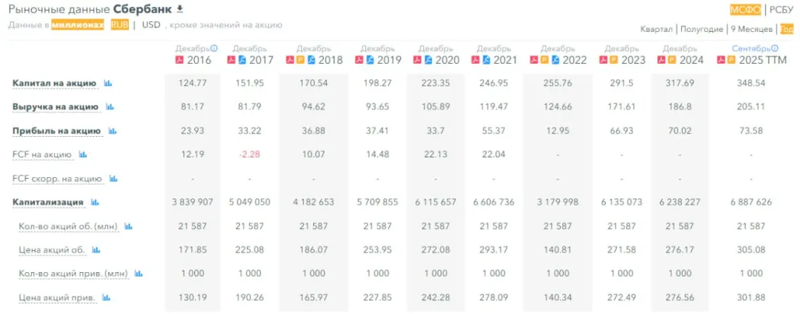Download Sberbank market data via download icon
This screenshot has width=800, height=314.
coord(181,9)
